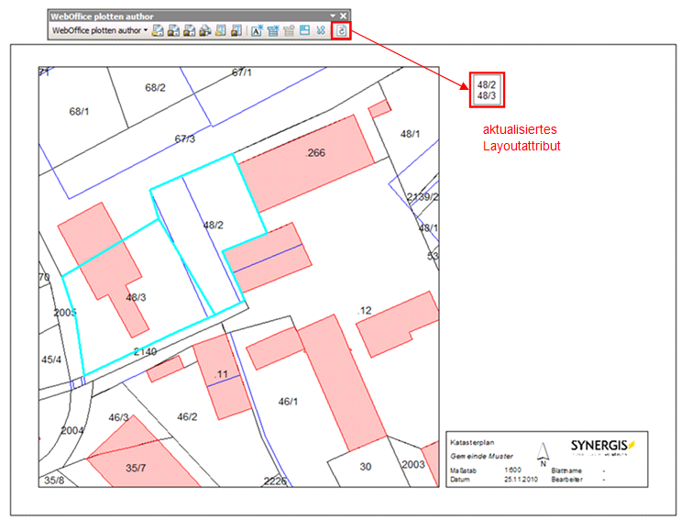Click parcel label '2139/2' on the map
This screenshot has height=520, width=681.
[x=423, y=197]
